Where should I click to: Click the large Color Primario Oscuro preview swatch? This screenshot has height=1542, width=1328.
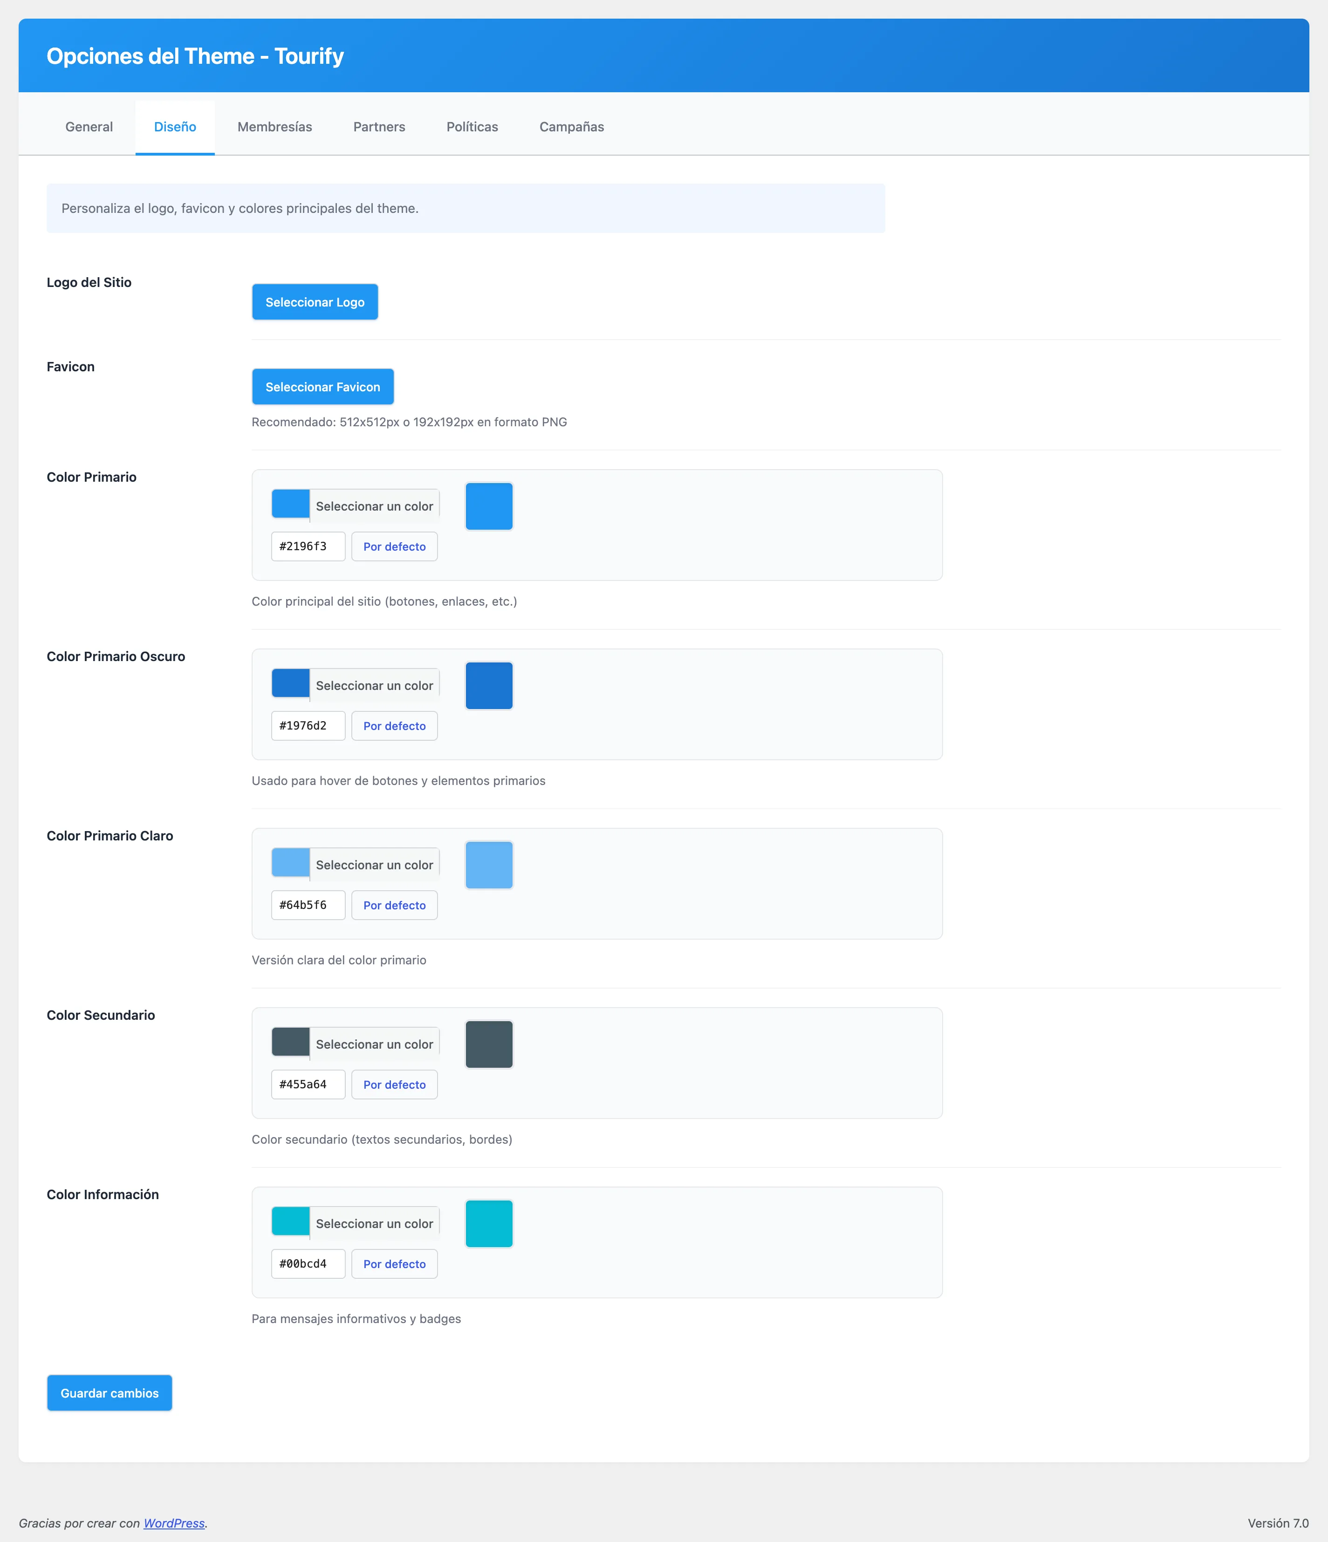tap(489, 685)
